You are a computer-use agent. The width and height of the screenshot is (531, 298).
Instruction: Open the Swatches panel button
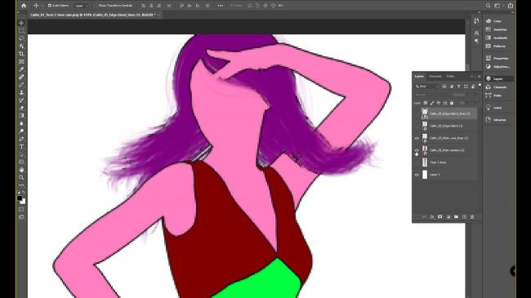coord(497,29)
